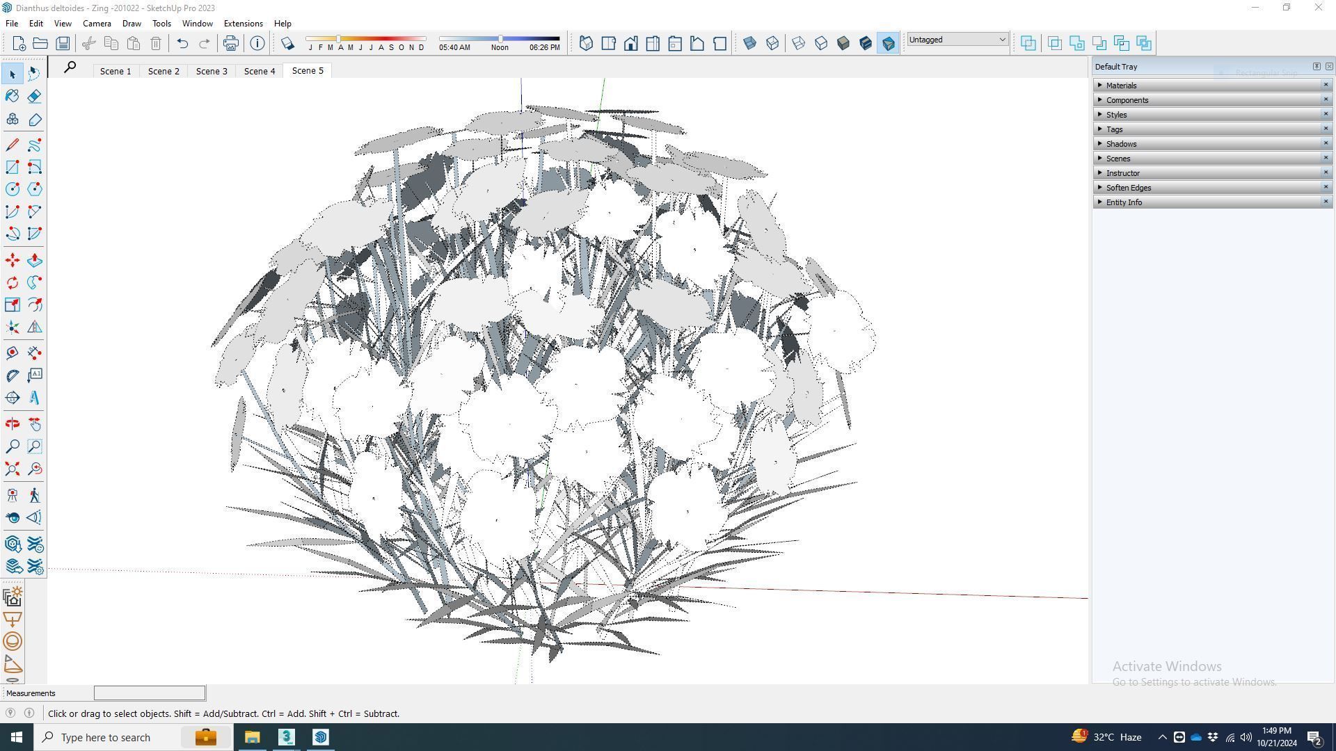Select the Walk tool
Image resolution: width=1336 pixels, height=751 pixels.
(x=35, y=495)
